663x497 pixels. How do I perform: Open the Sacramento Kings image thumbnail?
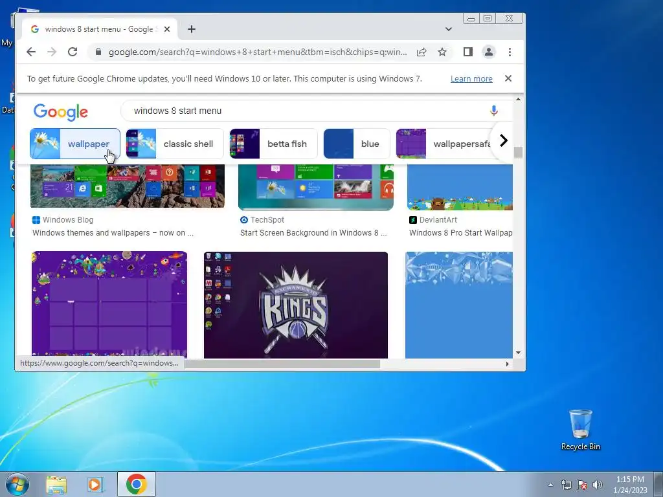[x=295, y=305]
